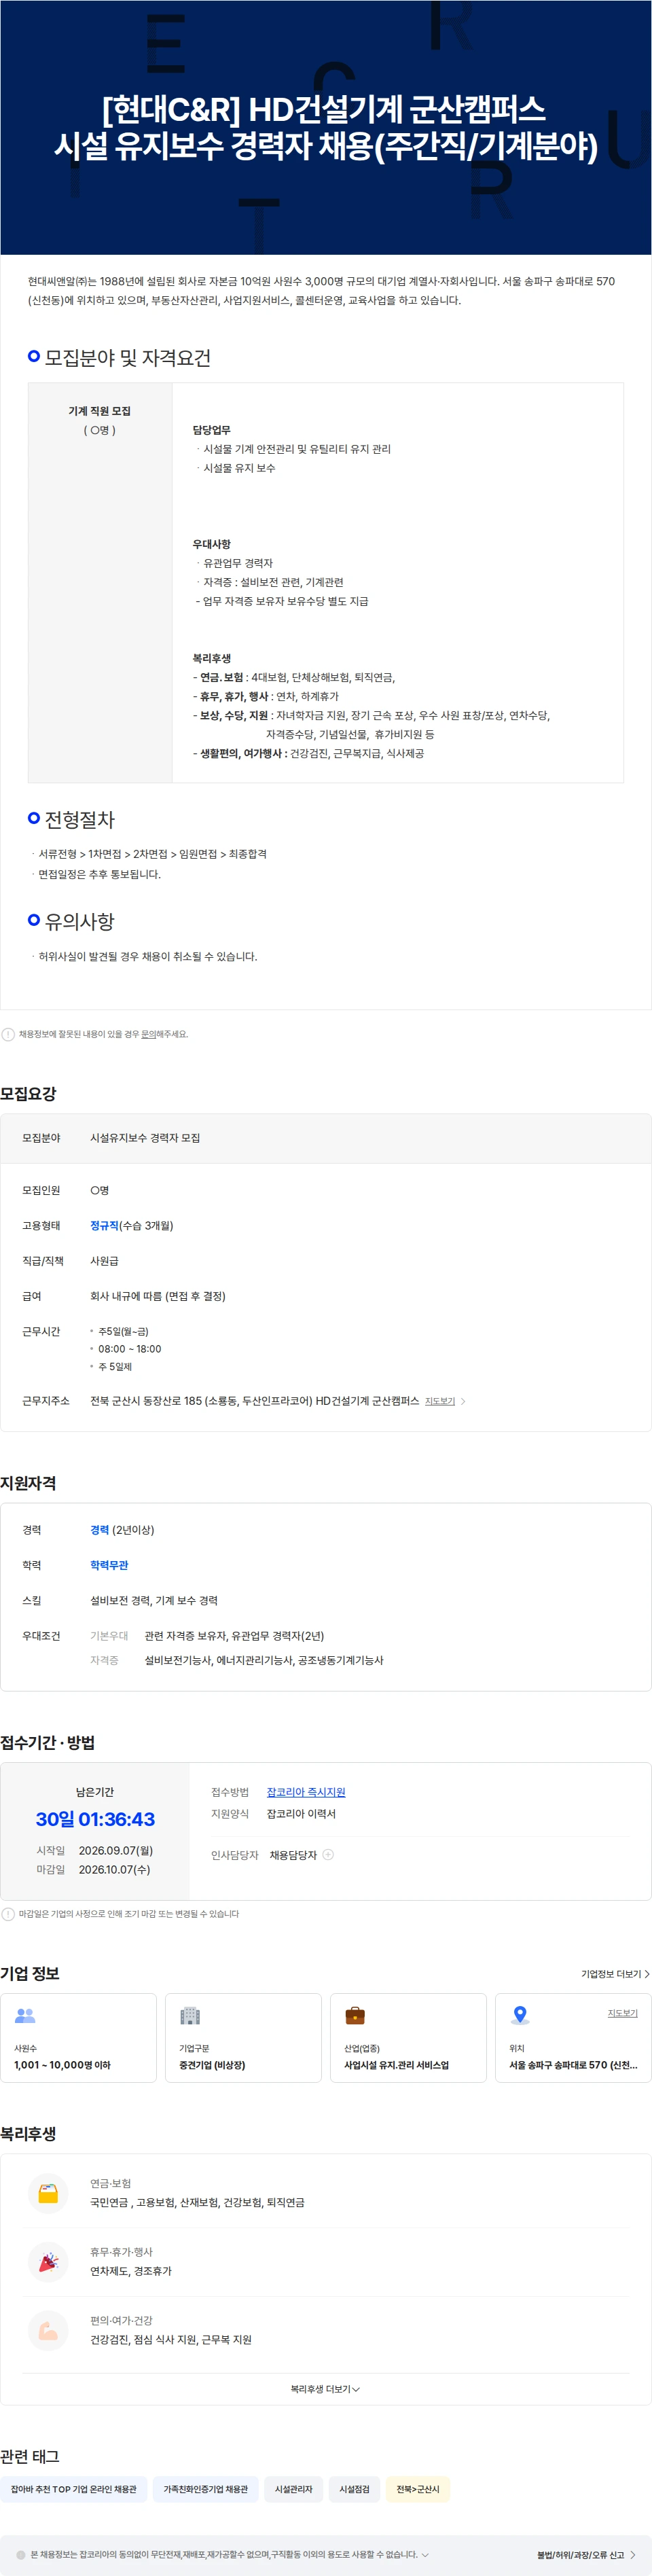Expand 복리후생 더보기 section

tap(326, 2389)
